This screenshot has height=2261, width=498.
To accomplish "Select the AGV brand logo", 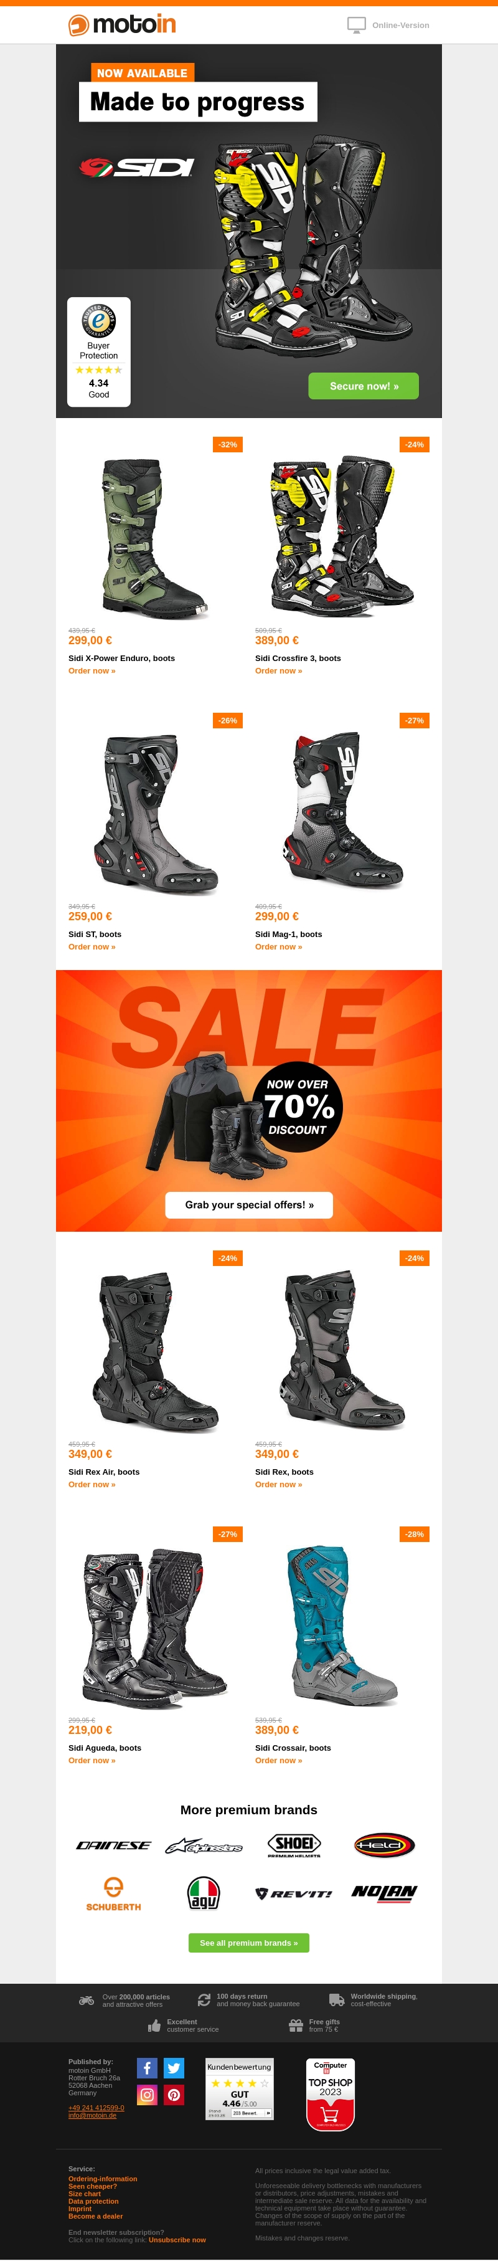I will coord(204,1892).
